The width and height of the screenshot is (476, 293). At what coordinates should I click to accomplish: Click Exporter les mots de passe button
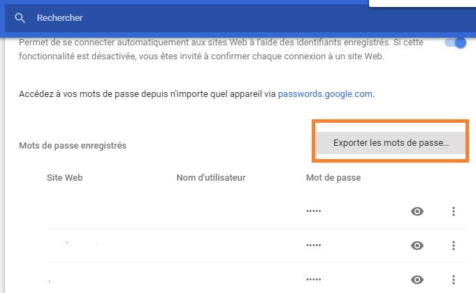pos(390,143)
